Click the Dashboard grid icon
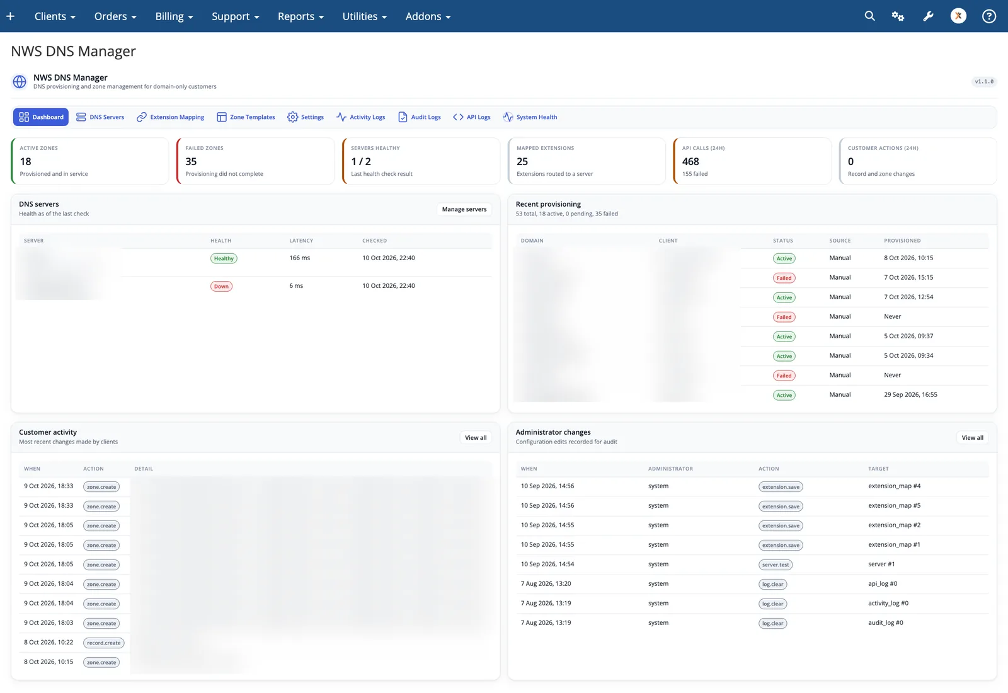This screenshot has height=693, width=1008. 24,117
